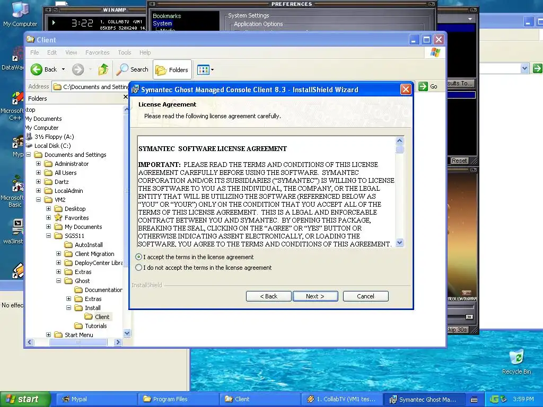Open Recycle Bin desktop icon

click(516, 361)
